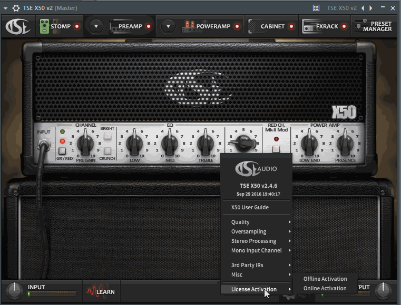Toggle the POWERAMP power LED
Viewport: 401px width, 305px height.
pyautogui.click(x=237, y=26)
